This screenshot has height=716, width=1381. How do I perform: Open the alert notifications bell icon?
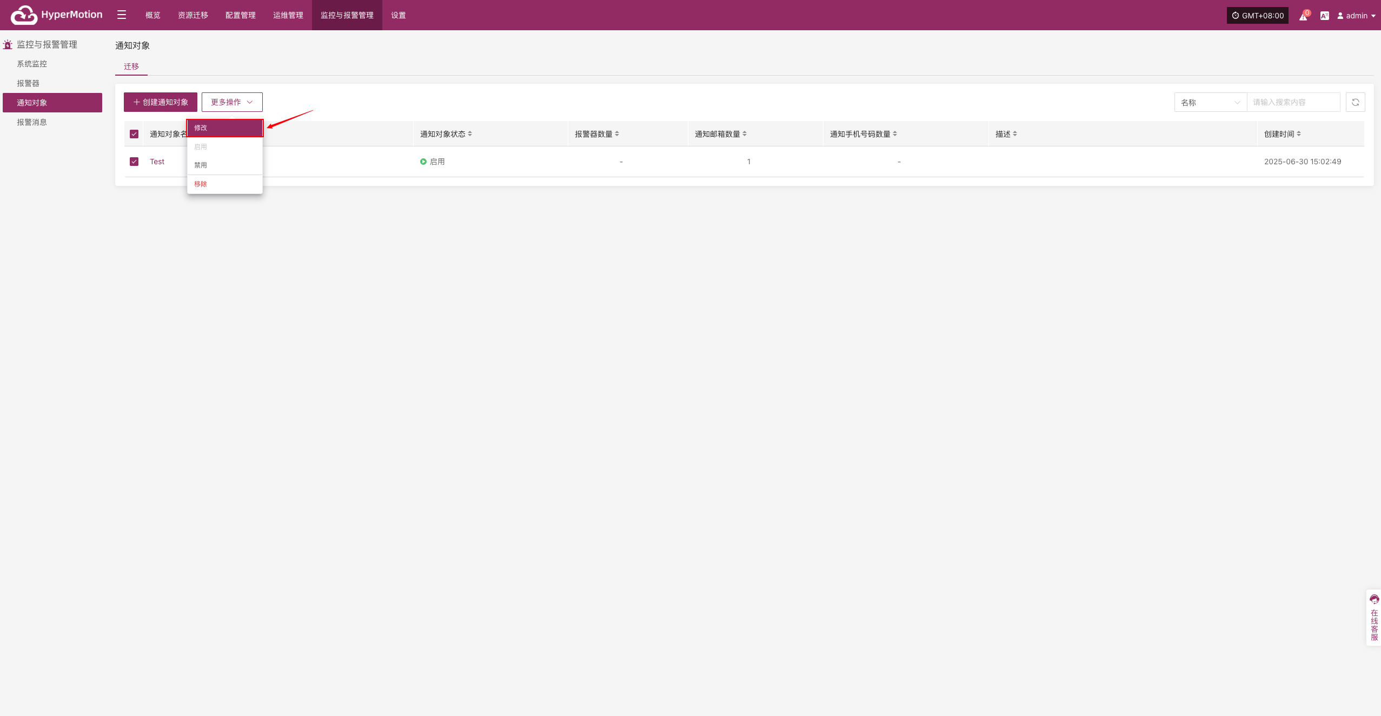click(1304, 16)
